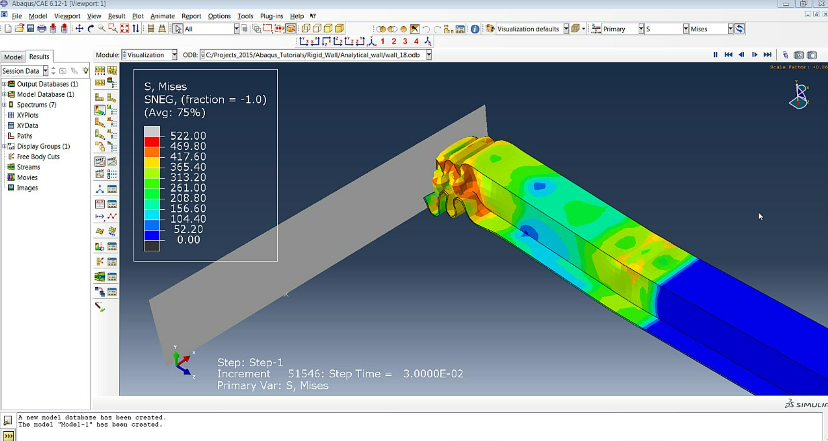Switch to the Model tab

pos(13,56)
